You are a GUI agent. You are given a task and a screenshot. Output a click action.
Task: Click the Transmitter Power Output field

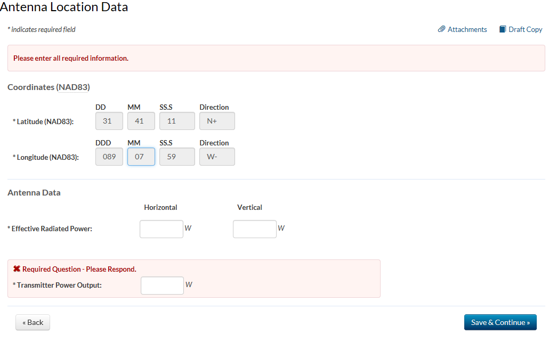point(162,286)
